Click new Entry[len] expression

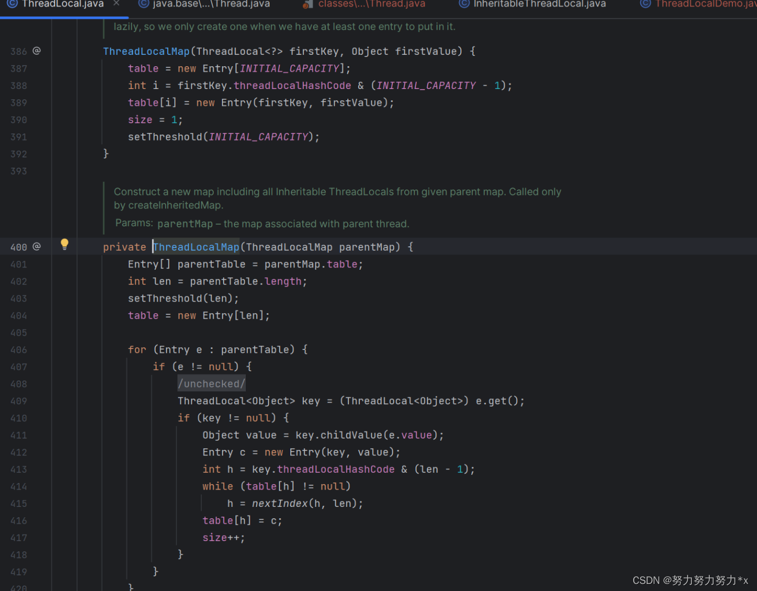(223, 315)
